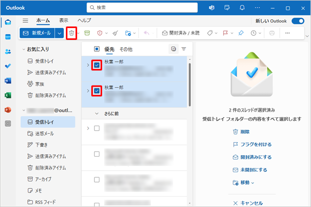311x207 pixels.
Task: Click the Pin toolbar icon
Action: (241, 33)
